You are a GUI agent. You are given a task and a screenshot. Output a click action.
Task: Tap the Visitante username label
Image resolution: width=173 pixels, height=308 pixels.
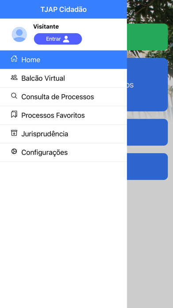pyautogui.click(x=46, y=27)
